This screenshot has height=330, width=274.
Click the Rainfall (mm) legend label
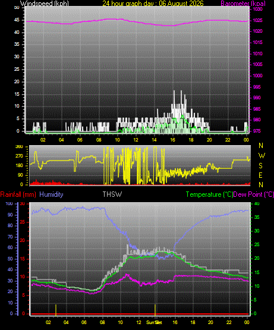tap(18, 194)
